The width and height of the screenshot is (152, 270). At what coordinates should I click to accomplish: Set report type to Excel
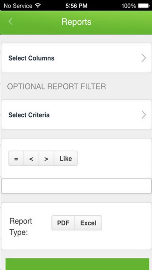[x=88, y=223]
